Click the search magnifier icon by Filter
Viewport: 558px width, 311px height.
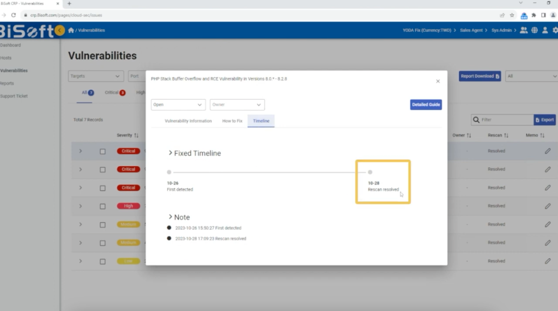[x=476, y=120]
